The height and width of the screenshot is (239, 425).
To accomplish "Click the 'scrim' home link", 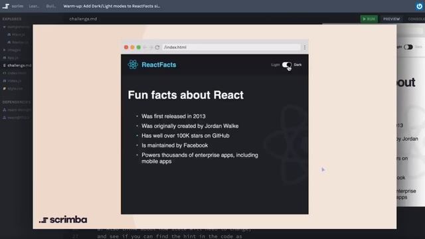I will click(x=17, y=6).
